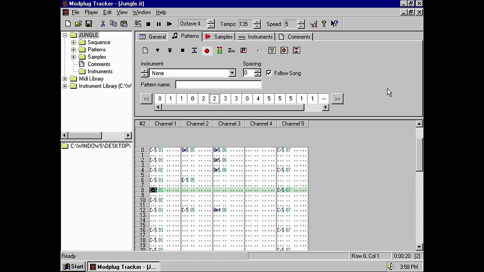
Task: Click the MIDI record icon in main toolbar
Action: [138, 24]
